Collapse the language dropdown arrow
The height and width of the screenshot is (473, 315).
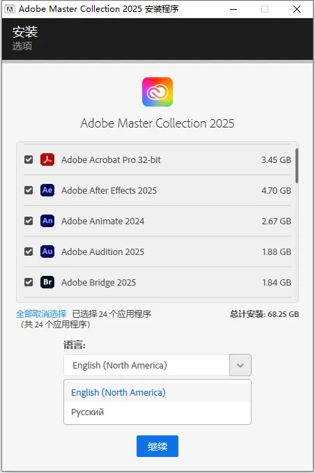coord(240,365)
